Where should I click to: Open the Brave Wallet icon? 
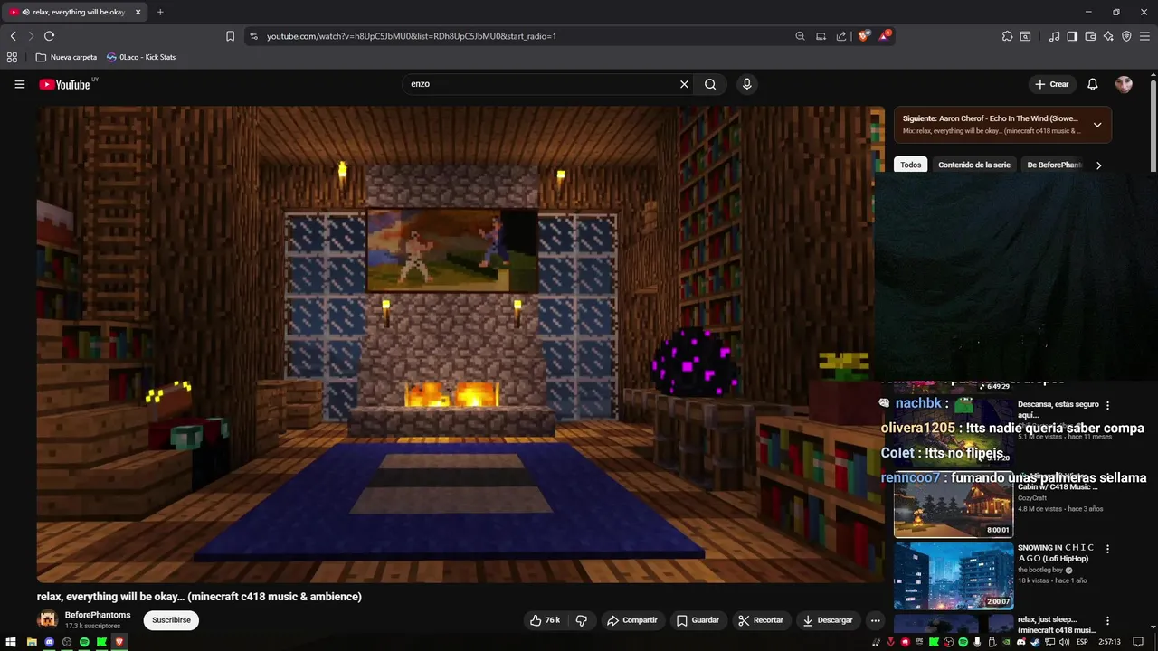[x=1090, y=36]
